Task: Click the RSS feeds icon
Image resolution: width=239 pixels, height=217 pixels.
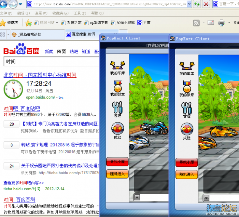Action: [x=196, y=23]
